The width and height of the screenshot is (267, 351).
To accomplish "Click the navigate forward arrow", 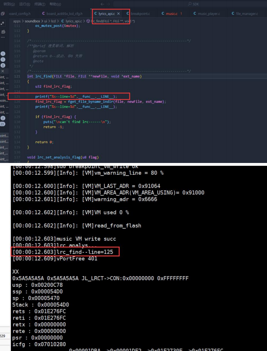I will pos(108,4).
